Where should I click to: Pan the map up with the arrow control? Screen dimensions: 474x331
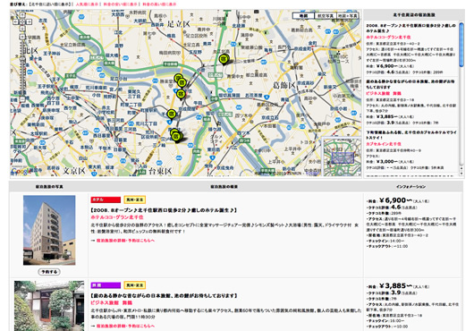coord(22,15)
